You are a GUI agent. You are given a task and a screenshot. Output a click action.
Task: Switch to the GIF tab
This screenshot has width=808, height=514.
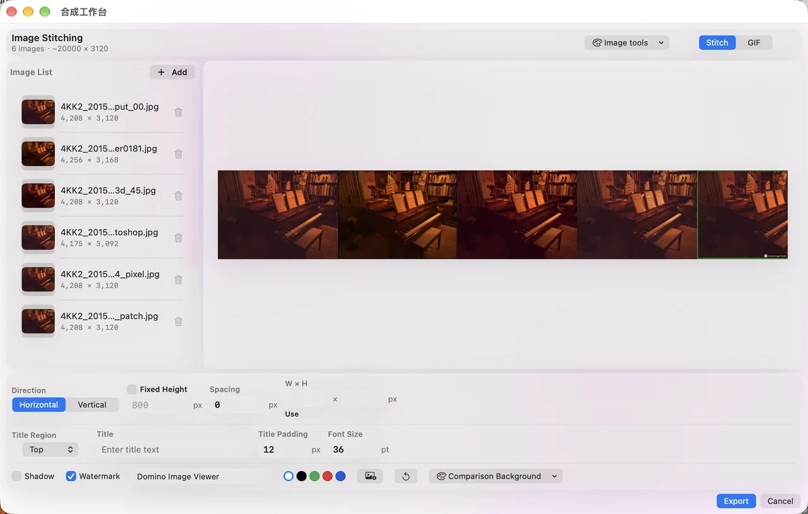click(754, 43)
